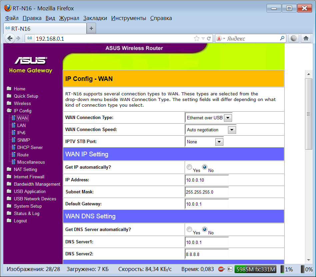The width and height of the screenshot is (316, 277).
Task: Open USB Network Devices link
Action: (x=35, y=199)
